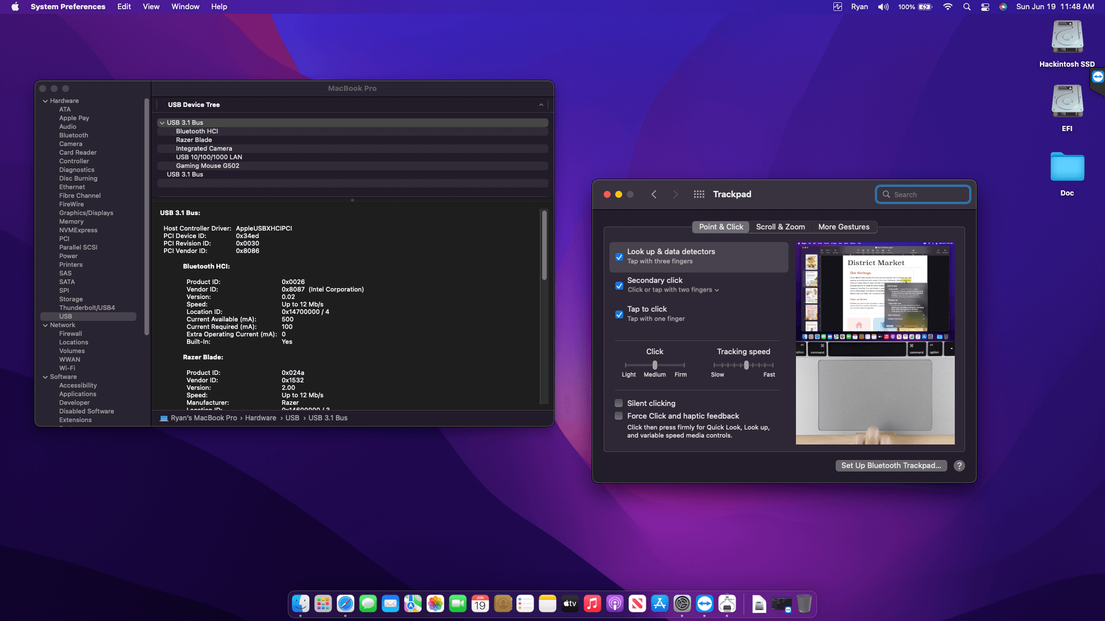Adjust the Click pressure slider
This screenshot has height=621, width=1105.
[x=655, y=365]
